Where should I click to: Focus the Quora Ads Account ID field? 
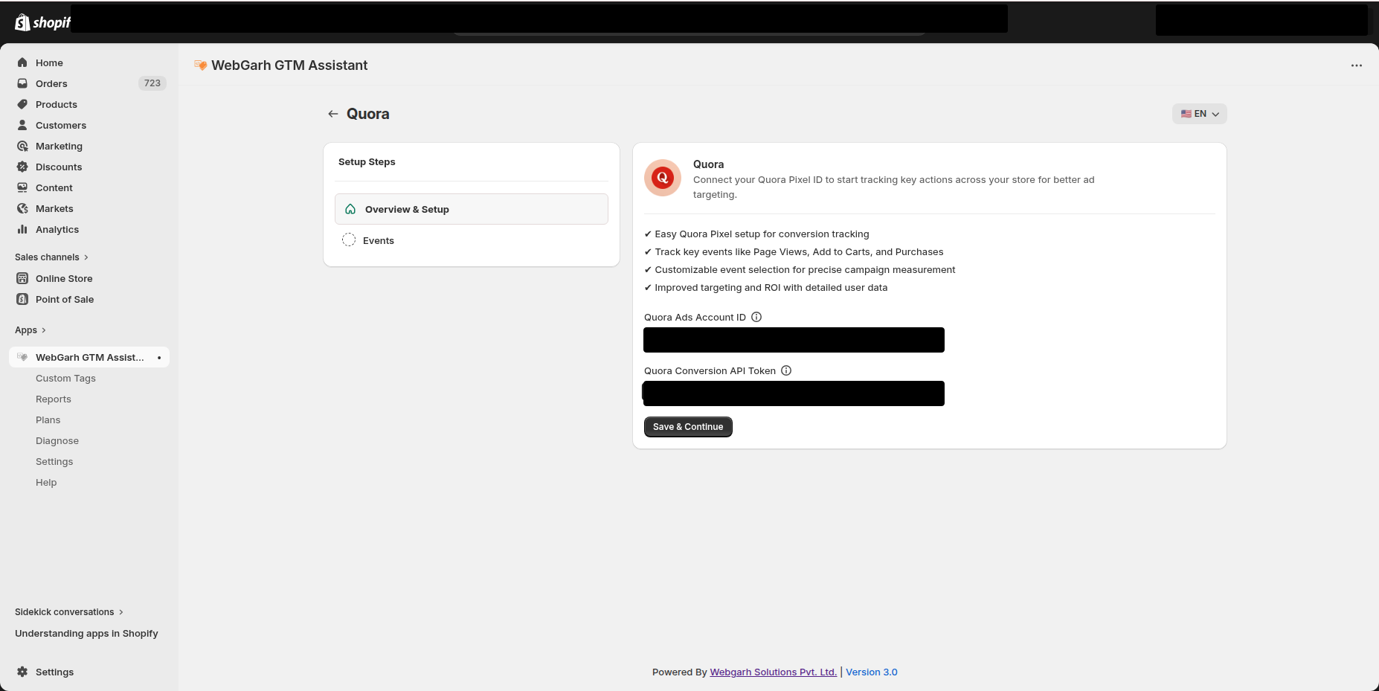coord(794,340)
